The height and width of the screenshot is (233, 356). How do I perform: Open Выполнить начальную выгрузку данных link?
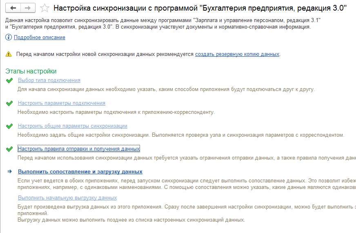click(67, 198)
